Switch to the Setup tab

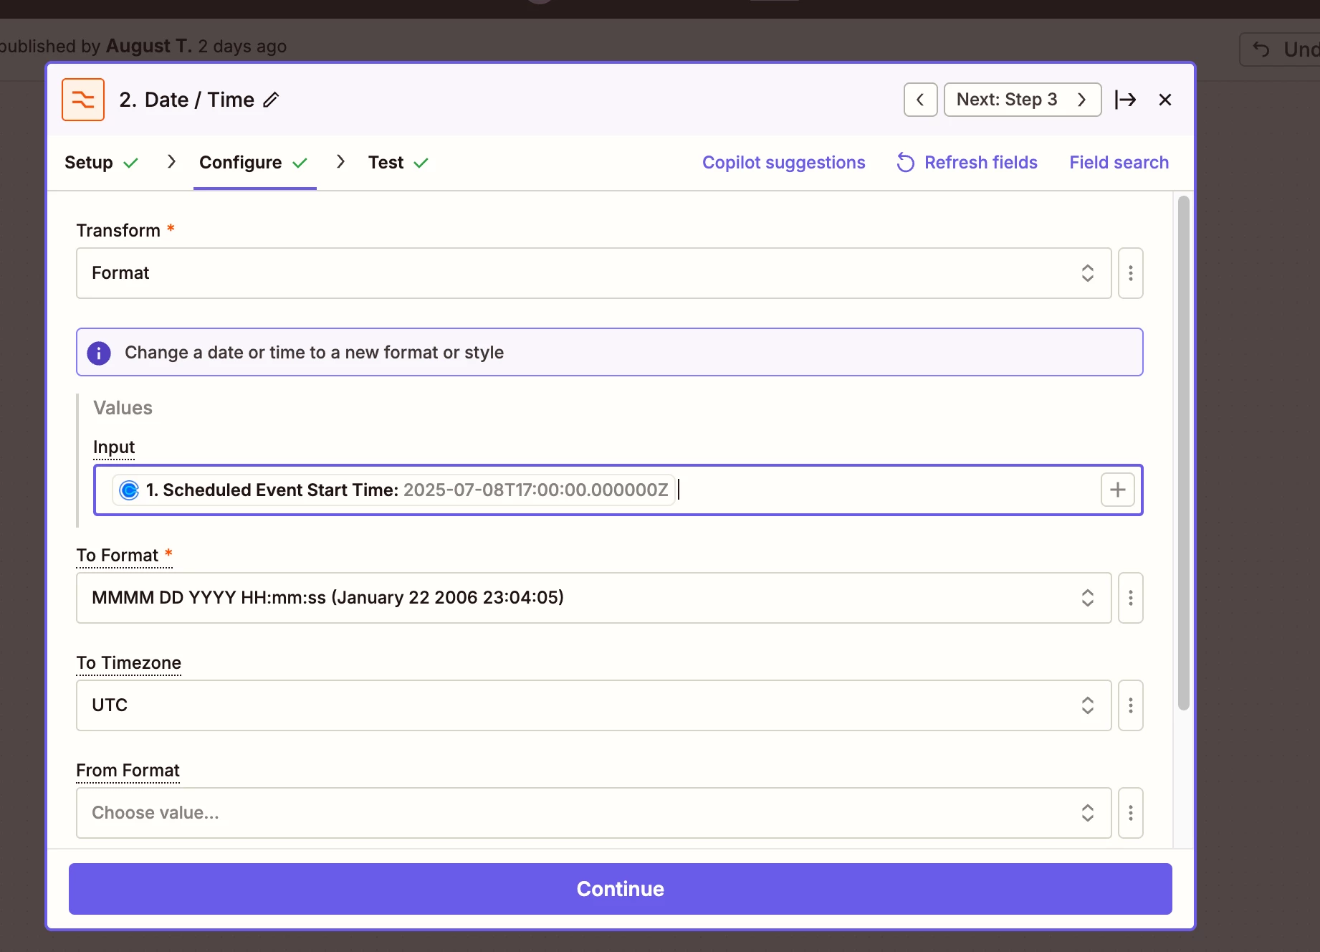tap(101, 163)
